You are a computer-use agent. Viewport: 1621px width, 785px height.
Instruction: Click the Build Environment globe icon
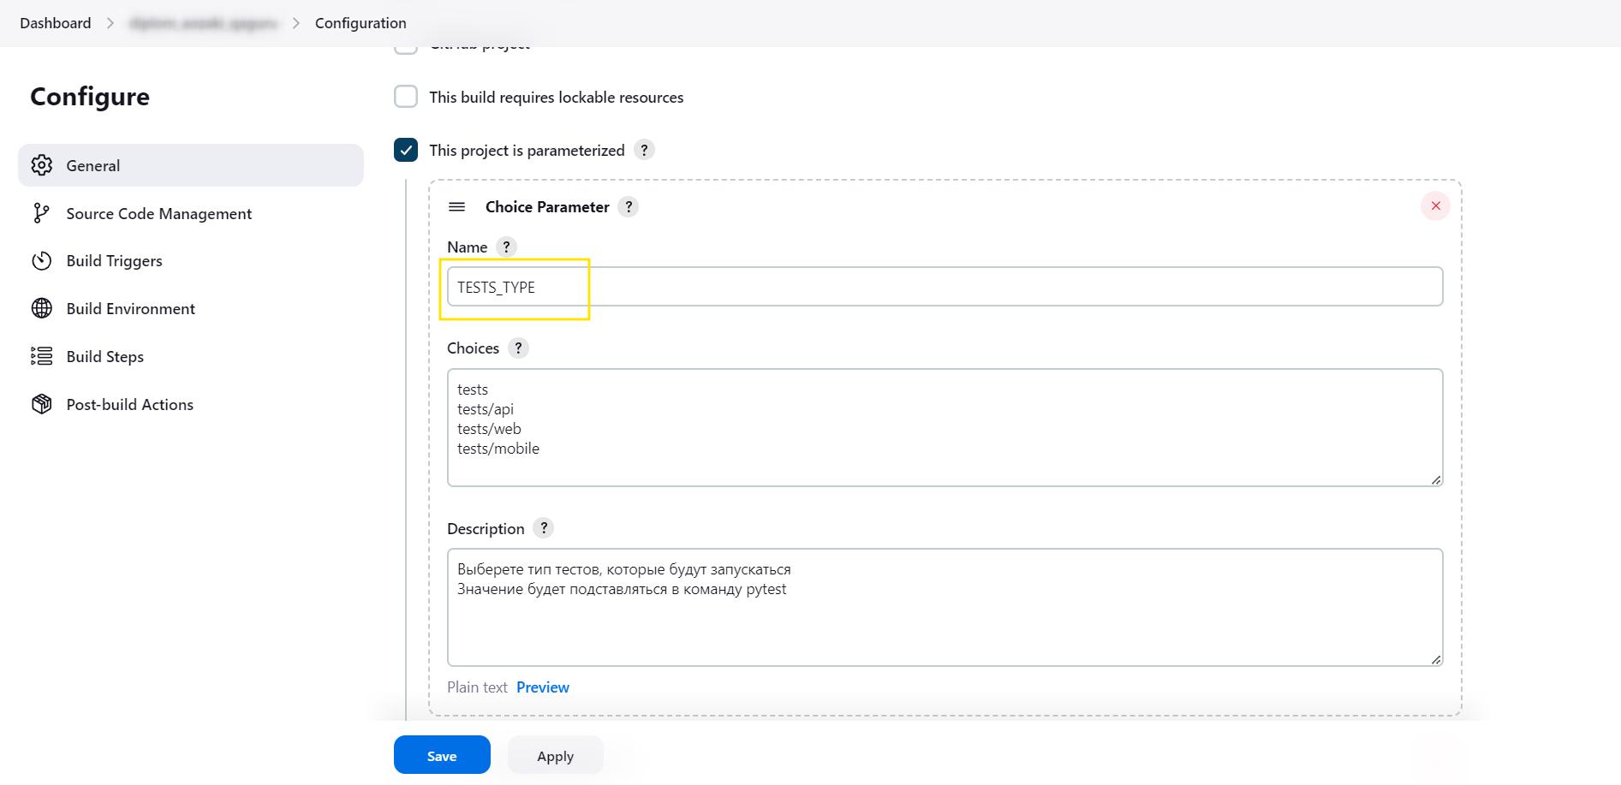pos(42,308)
